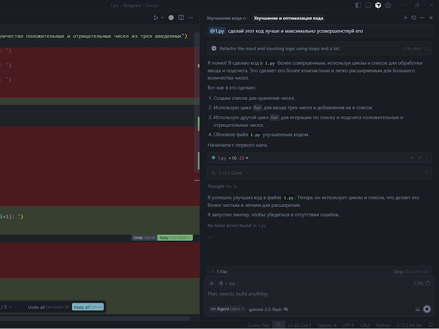The height and width of the screenshot is (329, 439).
Task: Click Keep button on the diff hunk
Action: (175, 238)
